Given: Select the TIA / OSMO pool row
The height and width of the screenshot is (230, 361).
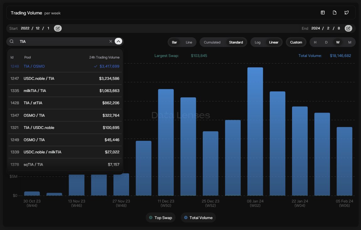Looking at the screenshot, I should pos(65,66).
